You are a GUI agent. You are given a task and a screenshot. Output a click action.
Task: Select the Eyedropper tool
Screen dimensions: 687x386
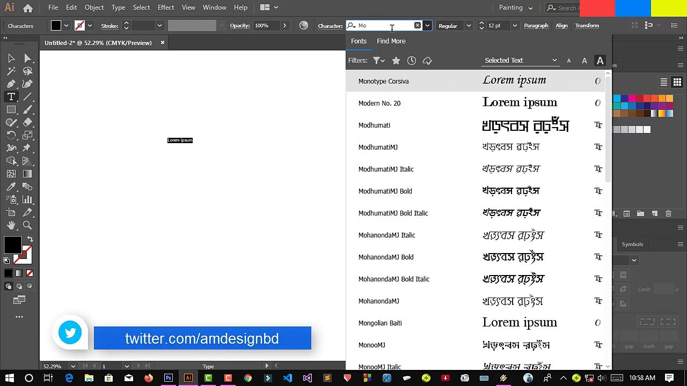(x=11, y=187)
